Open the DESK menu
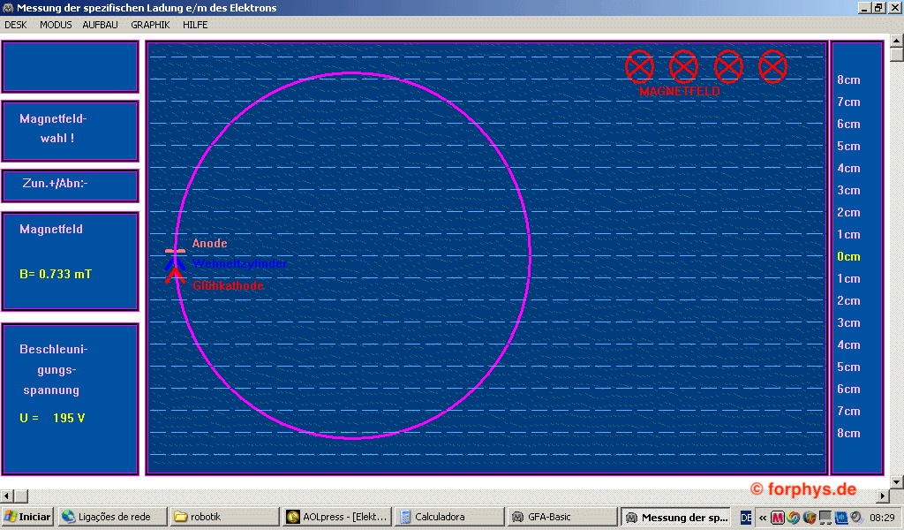The image size is (904, 530). (16, 25)
